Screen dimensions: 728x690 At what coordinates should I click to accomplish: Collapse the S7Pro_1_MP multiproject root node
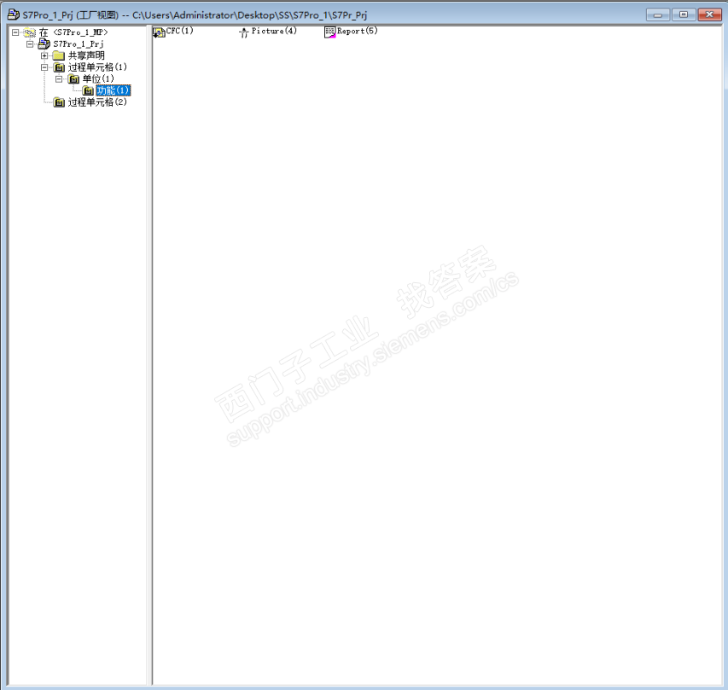pyautogui.click(x=15, y=32)
